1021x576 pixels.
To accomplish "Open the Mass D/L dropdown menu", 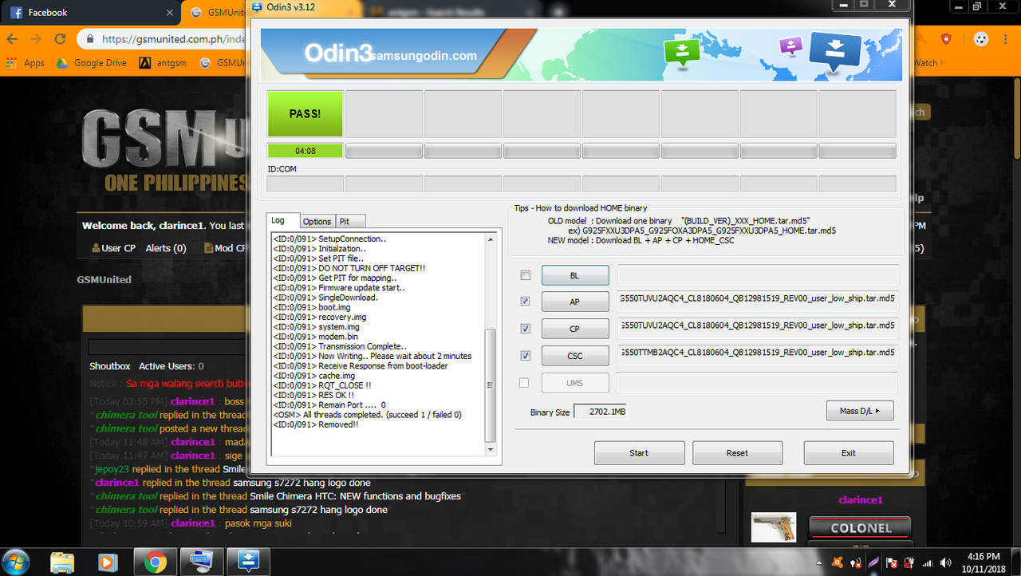I will (x=860, y=411).
